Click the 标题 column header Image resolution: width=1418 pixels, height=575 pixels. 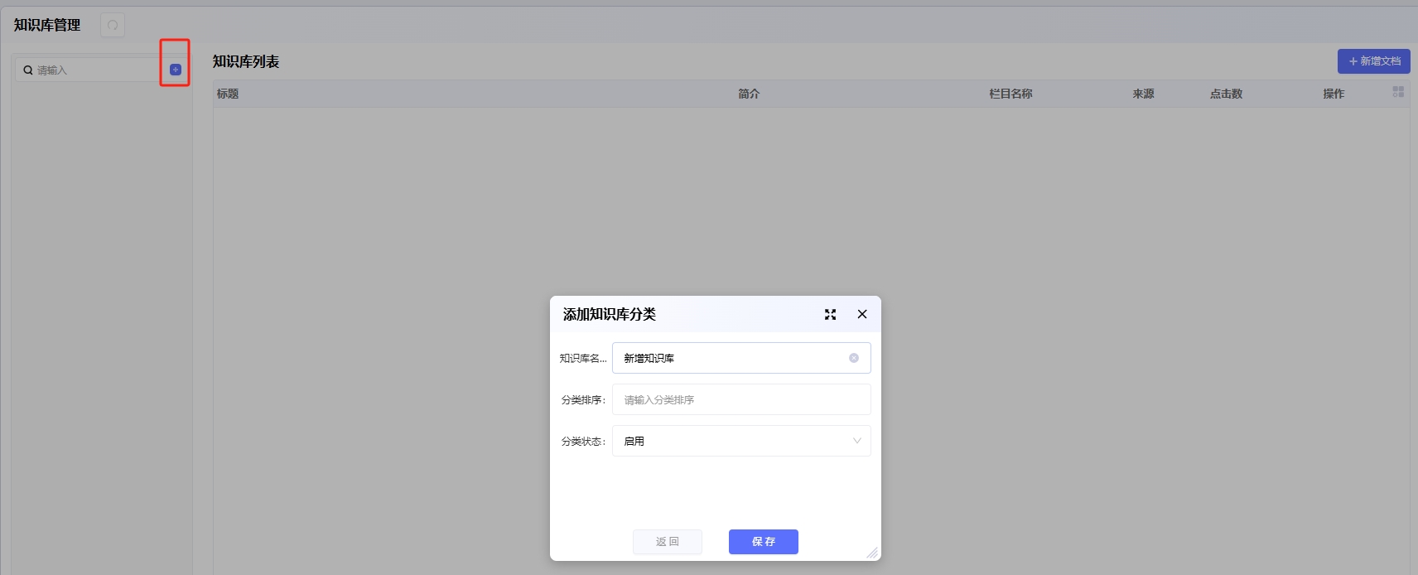click(x=228, y=94)
